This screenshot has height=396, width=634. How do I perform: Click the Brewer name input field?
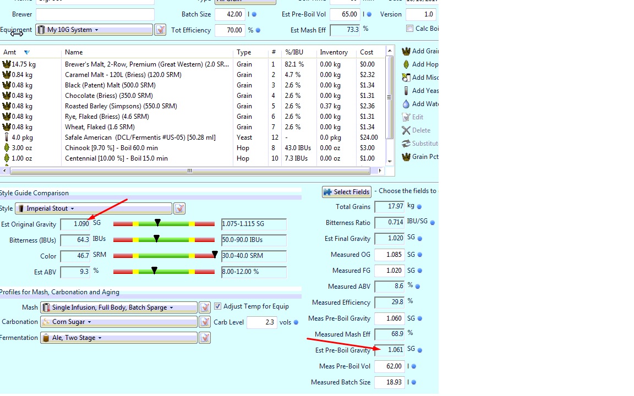[x=95, y=14]
